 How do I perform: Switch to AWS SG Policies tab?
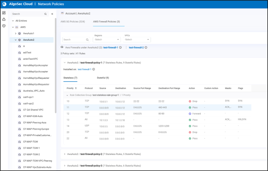pyautogui.click(x=73, y=22)
